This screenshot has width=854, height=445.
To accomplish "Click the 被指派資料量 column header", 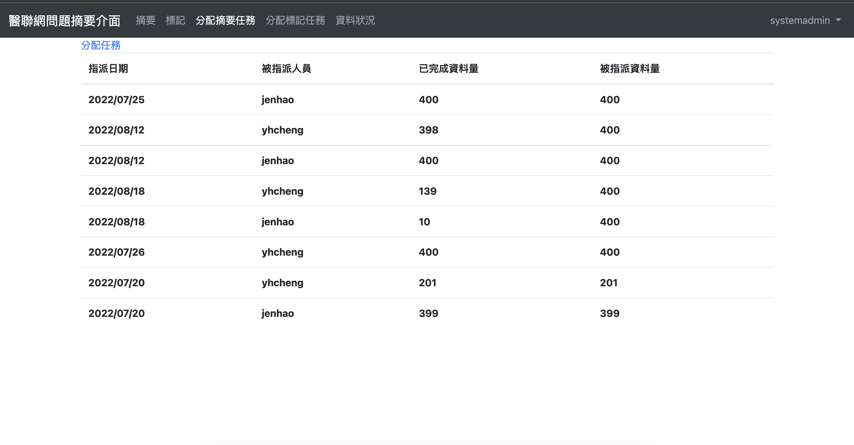I will (x=630, y=69).
